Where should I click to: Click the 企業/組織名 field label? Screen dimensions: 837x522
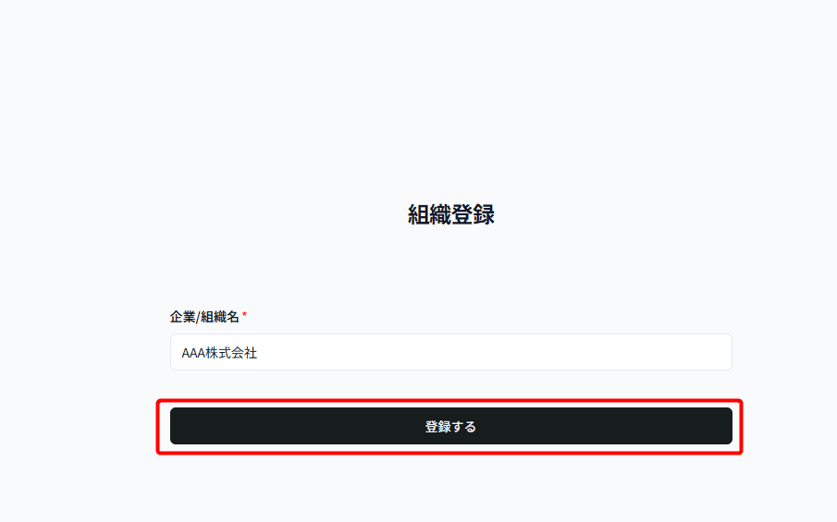[x=204, y=317]
